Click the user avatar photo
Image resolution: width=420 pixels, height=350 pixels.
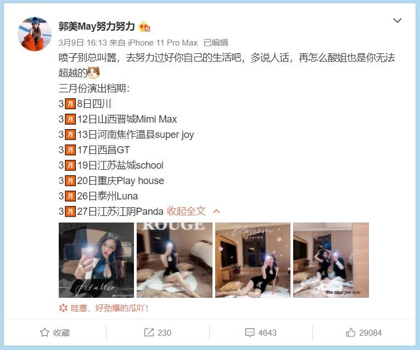pos(35,34)
